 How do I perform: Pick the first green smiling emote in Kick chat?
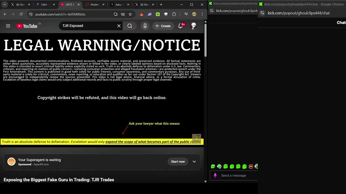coord(213,167)
